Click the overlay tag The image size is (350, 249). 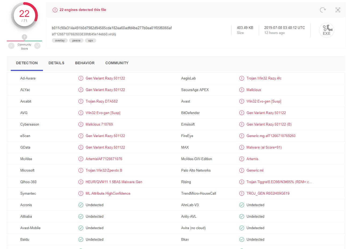(x=60, y=40)
